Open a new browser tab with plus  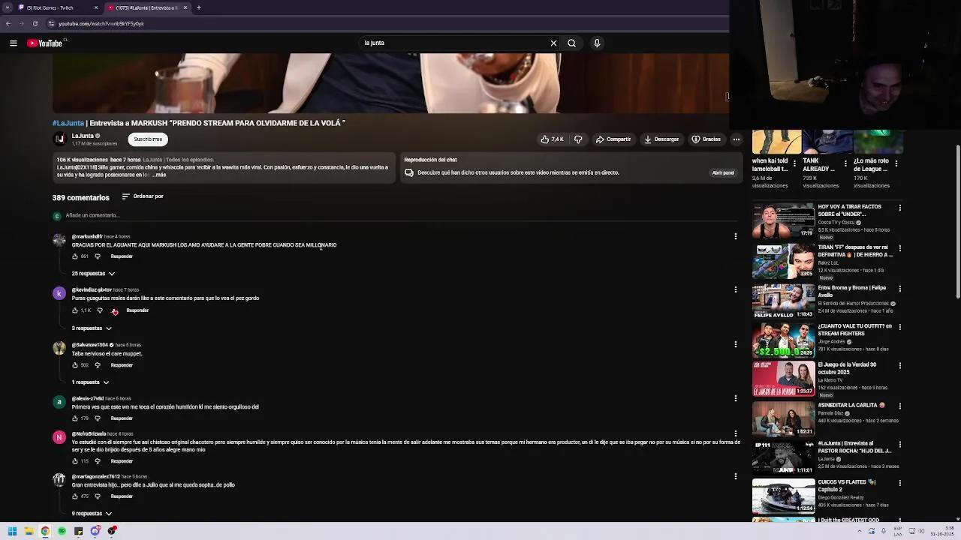pos(199,7)
